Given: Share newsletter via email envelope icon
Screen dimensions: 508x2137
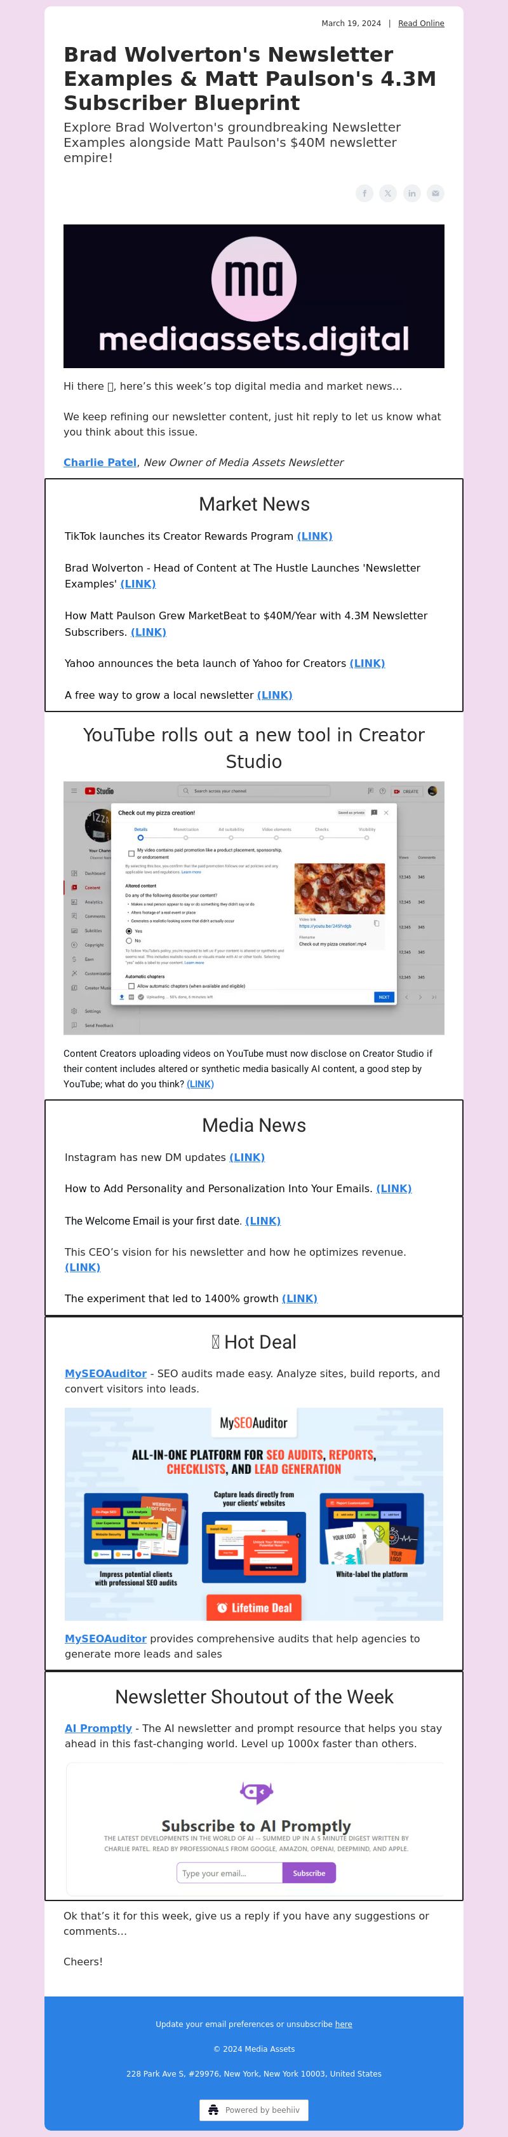Looking at the screenshot, I should point(435,193).
